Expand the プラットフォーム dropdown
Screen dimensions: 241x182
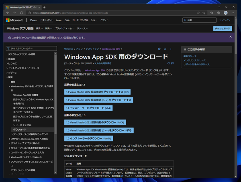click(x=64, y=28)
